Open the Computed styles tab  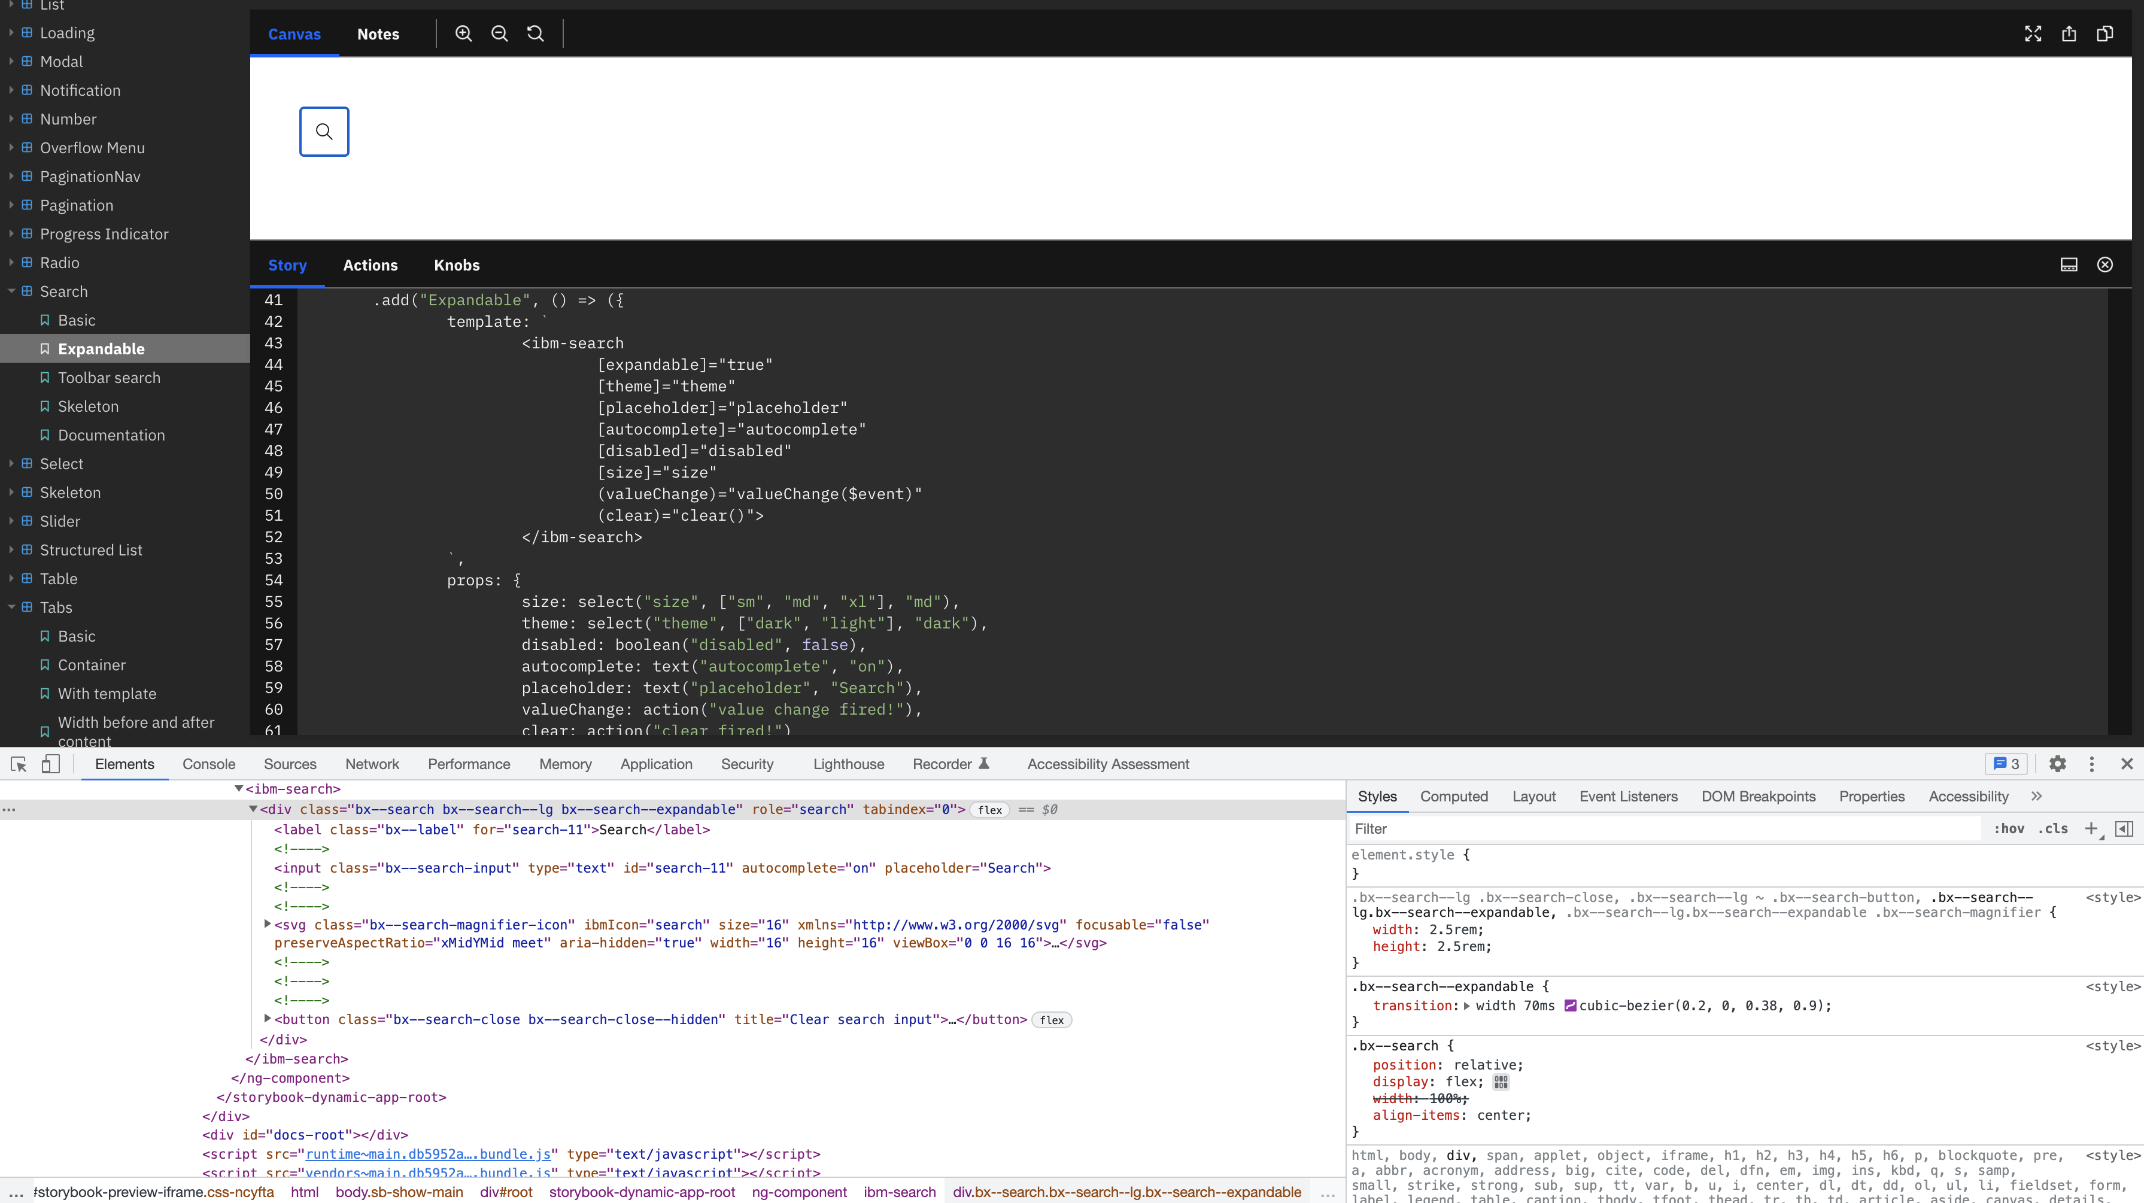click(x=1453, y=796)
